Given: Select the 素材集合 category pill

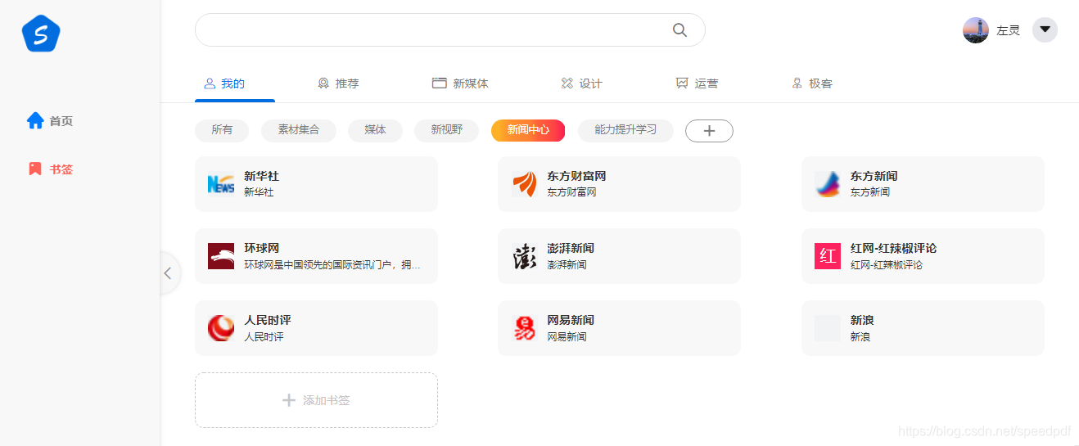Looking at the screenshot, I should click(299, 130).
